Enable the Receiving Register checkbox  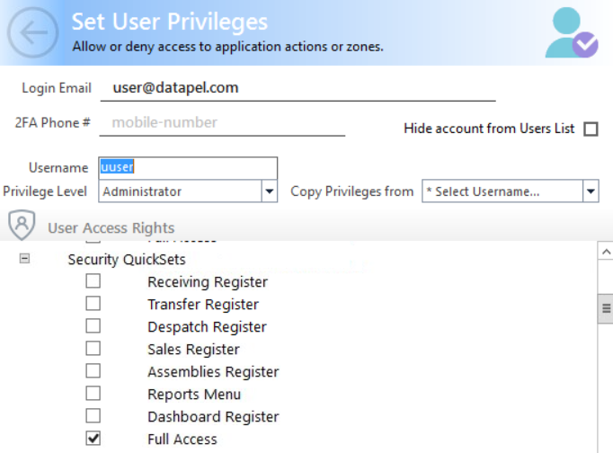coord(93,281)
